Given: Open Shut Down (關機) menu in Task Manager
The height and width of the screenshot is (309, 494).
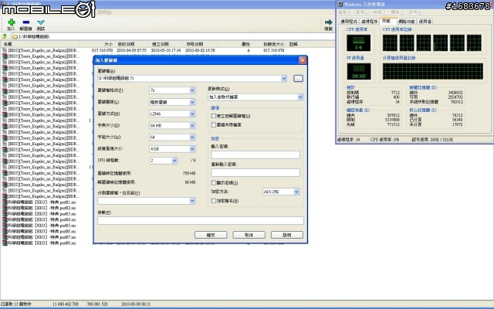Looking at the screenshot, I should 398,12.
